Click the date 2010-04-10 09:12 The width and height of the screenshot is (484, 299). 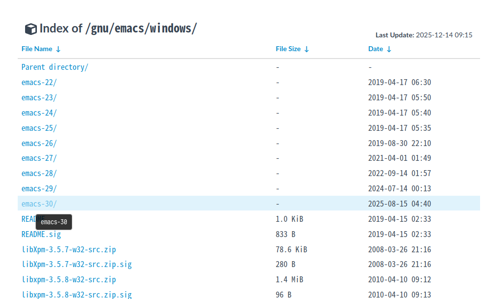(399, 279)
